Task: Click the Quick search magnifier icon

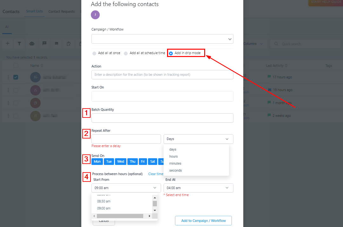Action: point(276,44)
